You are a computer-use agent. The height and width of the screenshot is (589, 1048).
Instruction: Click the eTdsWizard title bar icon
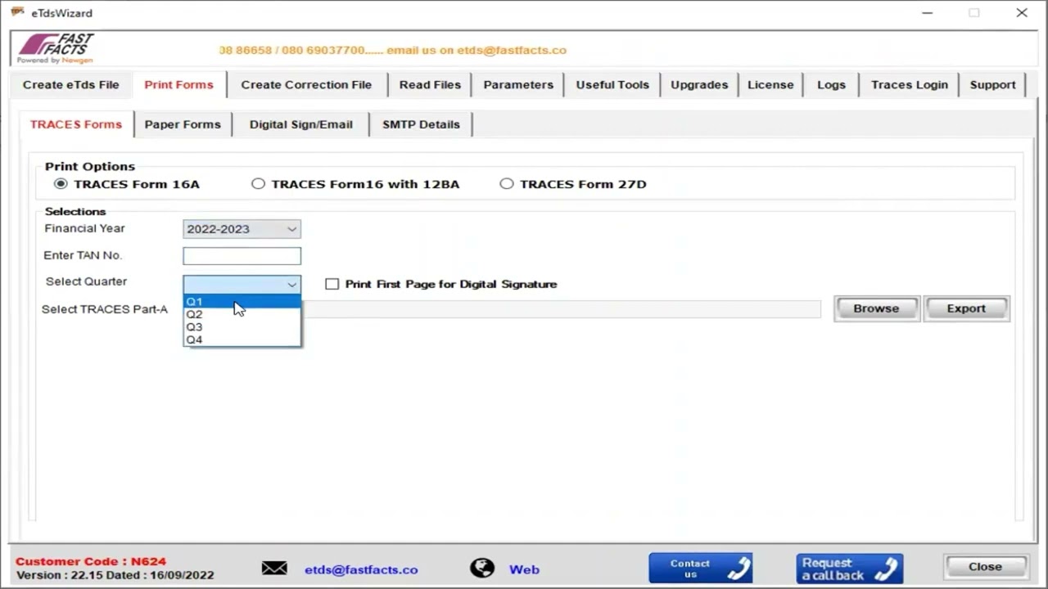[17, 12]
